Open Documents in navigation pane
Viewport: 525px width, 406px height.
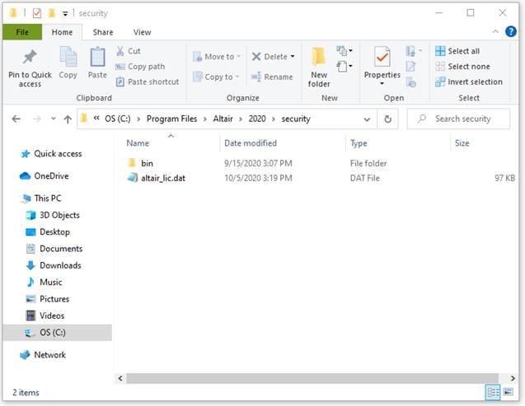tap(54, 249)
